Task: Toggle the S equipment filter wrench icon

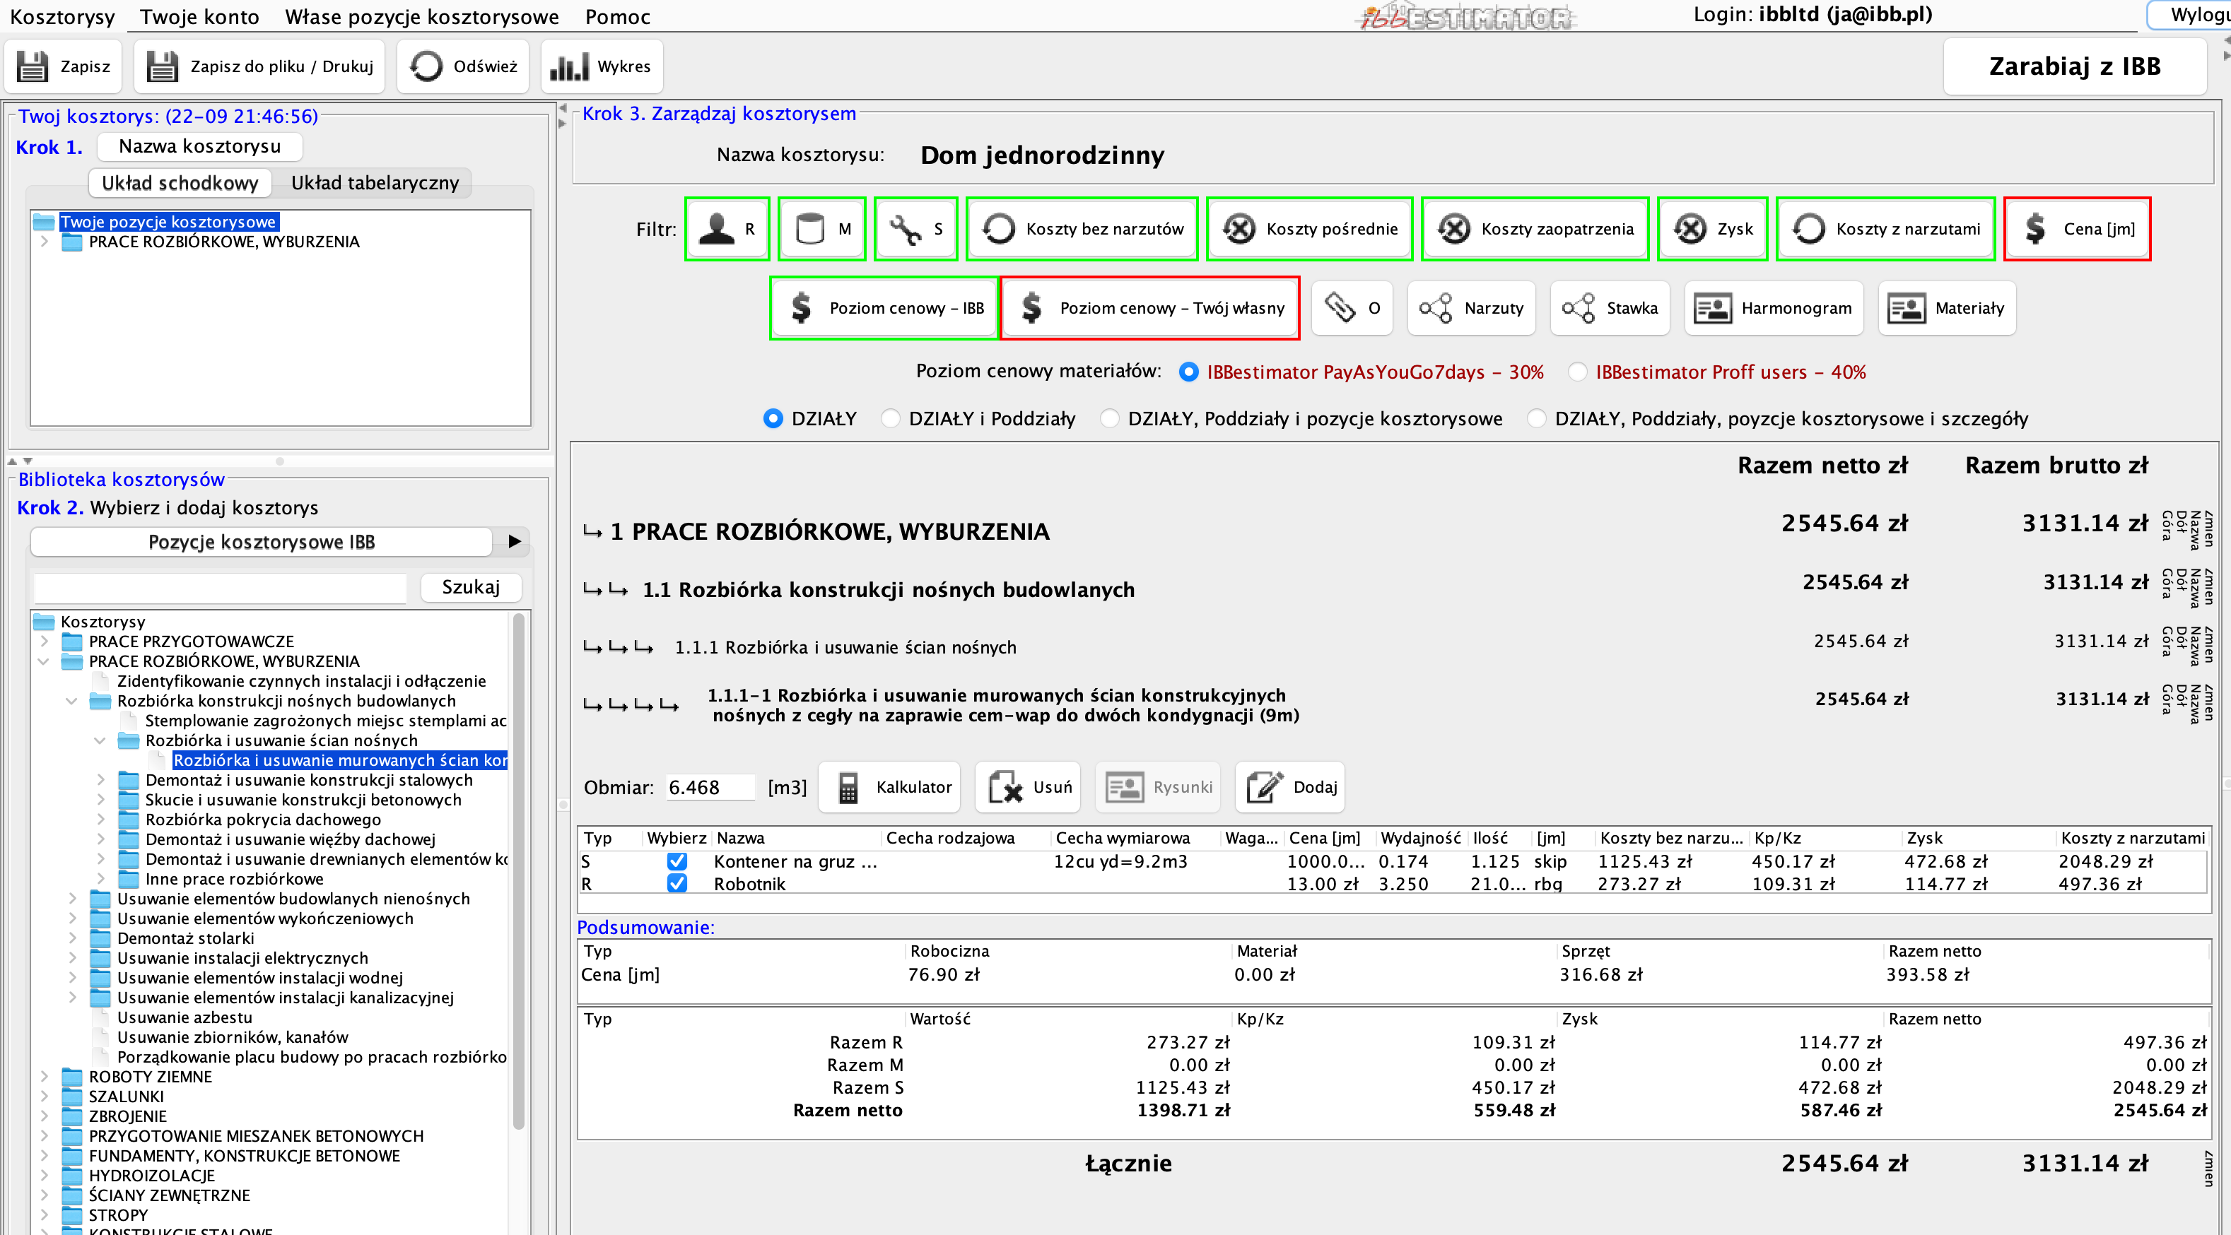Action: pos(905,230)
